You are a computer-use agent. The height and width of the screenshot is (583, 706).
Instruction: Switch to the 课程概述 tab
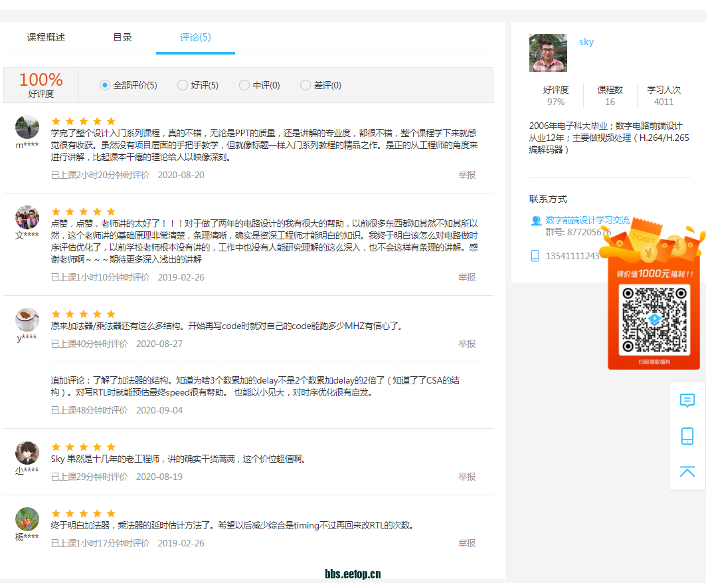point(46,37)
